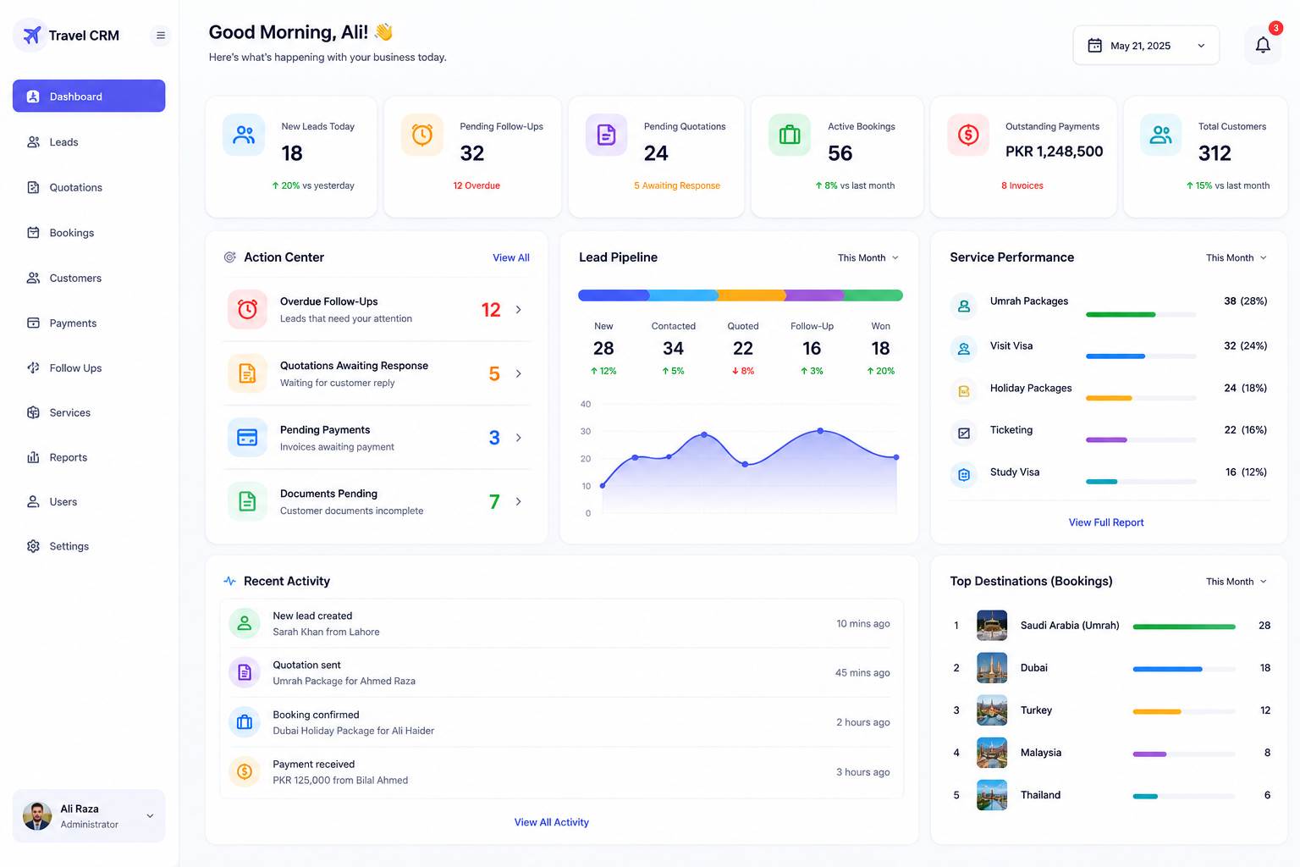Image resolution: width=1300 pixels, height=867 pixels.
Task: Collapse sidebar with hamburger menu icon
Action: (161, 36)
